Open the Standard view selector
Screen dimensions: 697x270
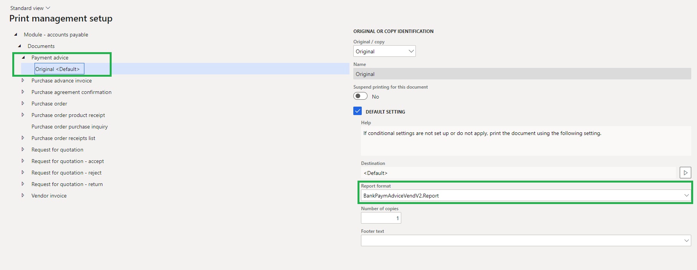(x=30, y=8)
